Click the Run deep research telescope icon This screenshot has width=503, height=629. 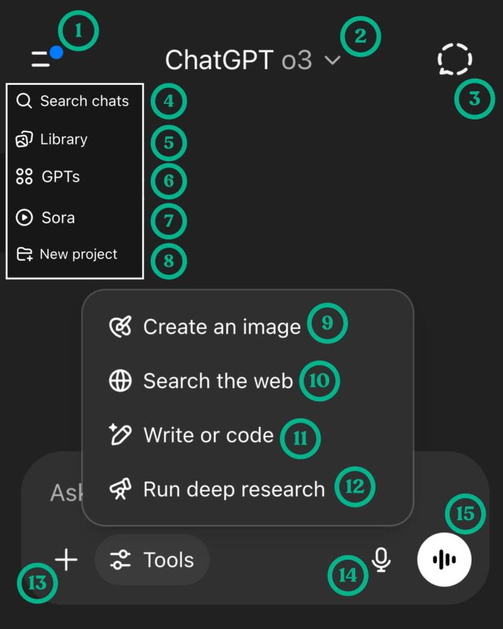pos(120,489)
